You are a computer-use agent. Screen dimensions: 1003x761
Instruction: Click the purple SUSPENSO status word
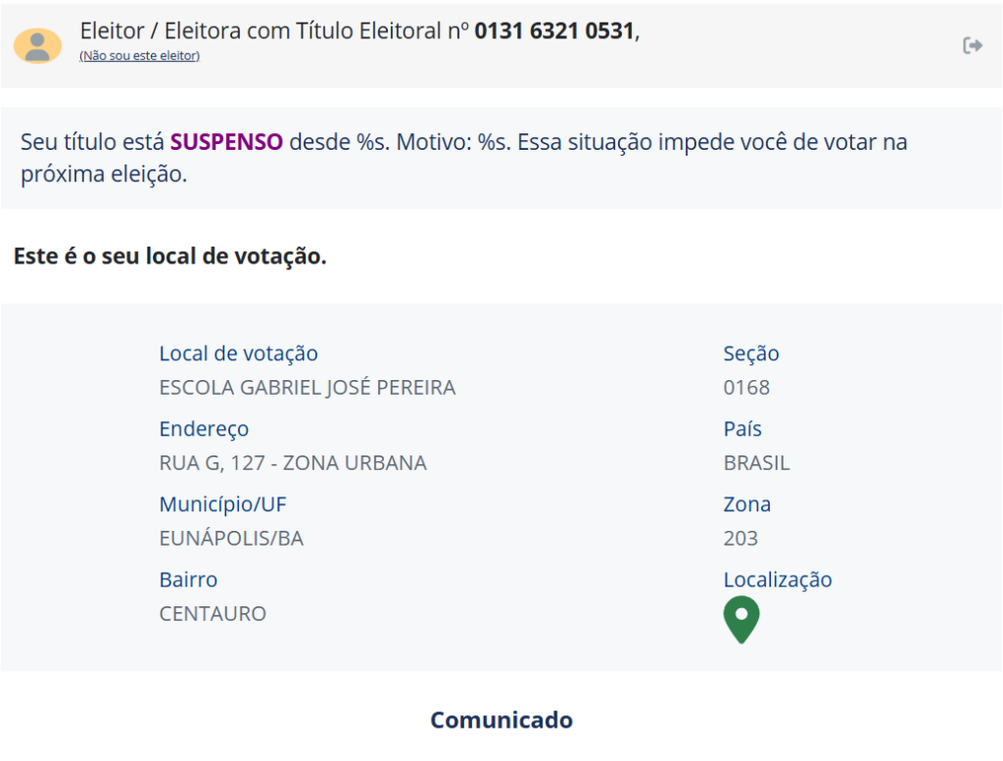(x=226, y=142)
